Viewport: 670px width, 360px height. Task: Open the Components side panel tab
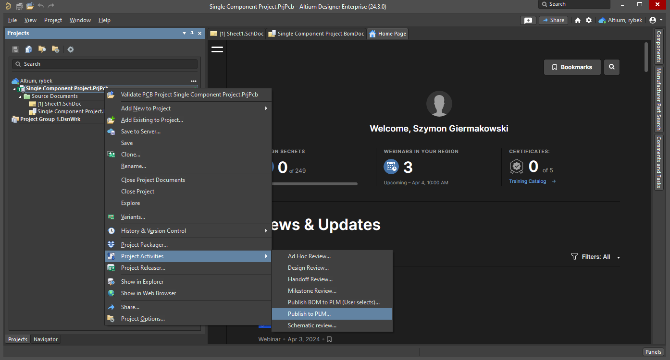pyautogui.click(x=658, y=47)
